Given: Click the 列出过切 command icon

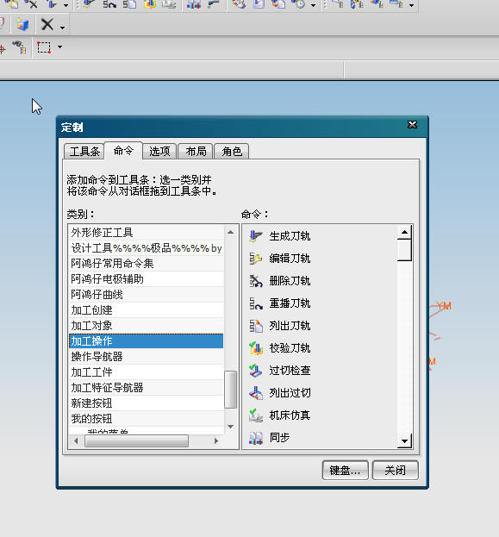Looking at the screenshot, I should click(256, 393).
